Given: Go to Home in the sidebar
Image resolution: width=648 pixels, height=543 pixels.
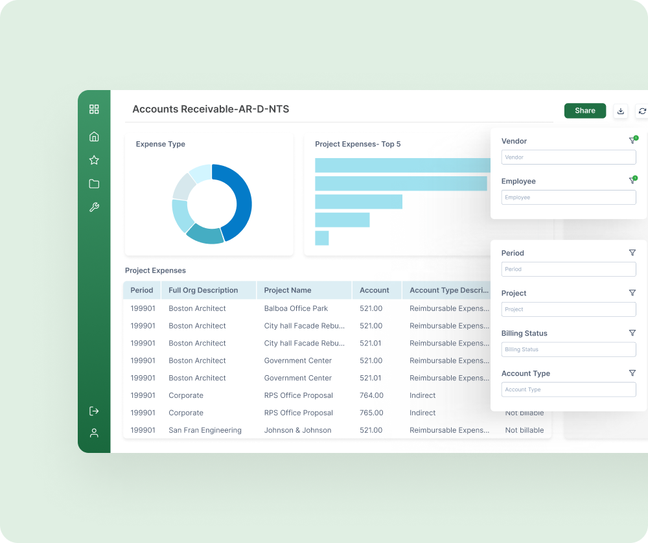Looking at the screenshot, I should point(94,137).
